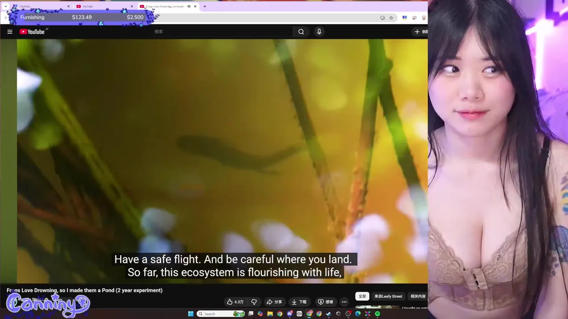Click the Windows taskbar Search box
Viewport: 568px width, 319px height.
[221, 314]
